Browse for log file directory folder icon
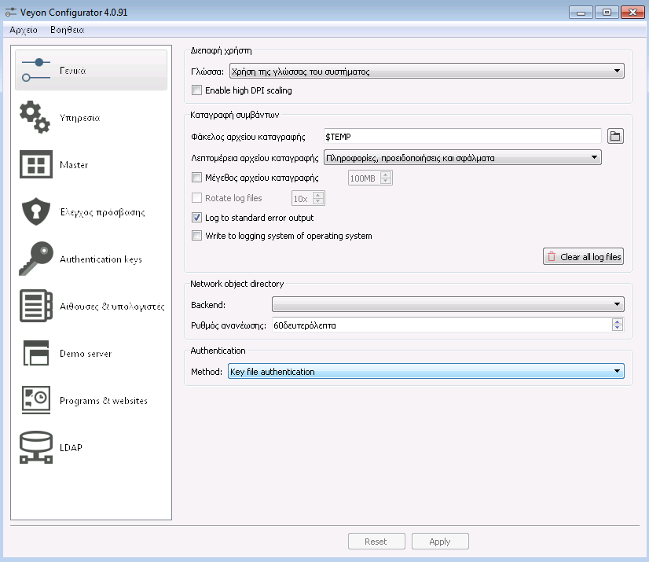This screenshot has height=562, width=649. point(615,136)
